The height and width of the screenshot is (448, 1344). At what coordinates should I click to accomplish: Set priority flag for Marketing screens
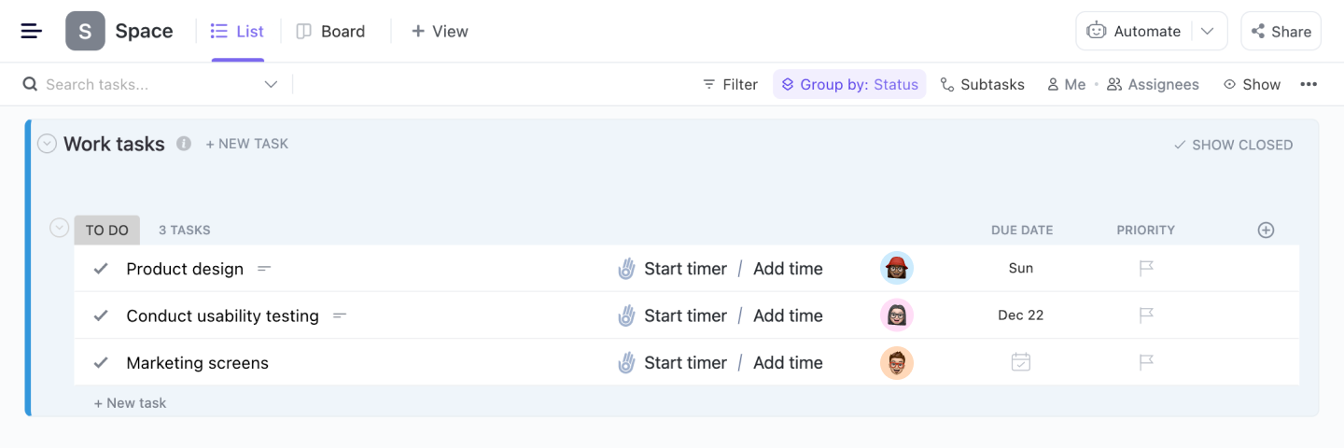(x=1146, y=362)
